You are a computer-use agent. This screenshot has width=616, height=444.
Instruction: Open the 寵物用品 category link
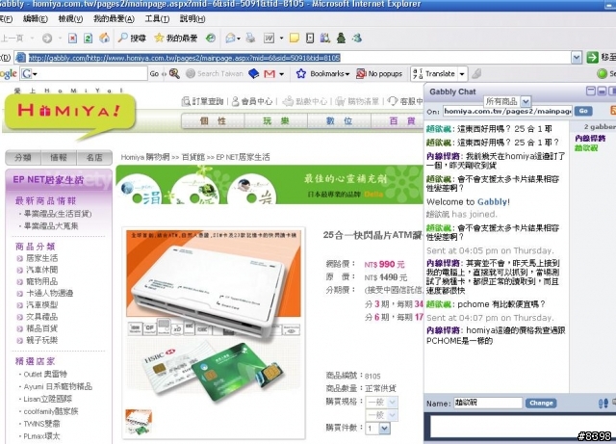point(41,281)
